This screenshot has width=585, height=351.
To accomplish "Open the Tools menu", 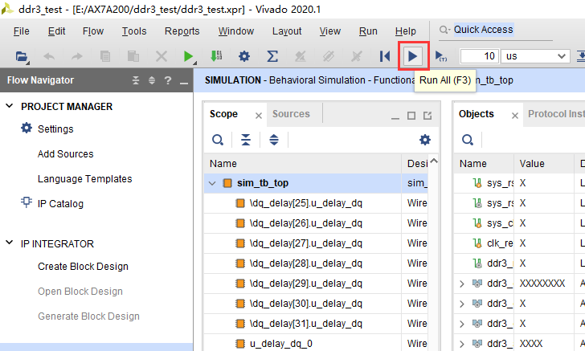I will pyautogui.click(x=134, y=31).
